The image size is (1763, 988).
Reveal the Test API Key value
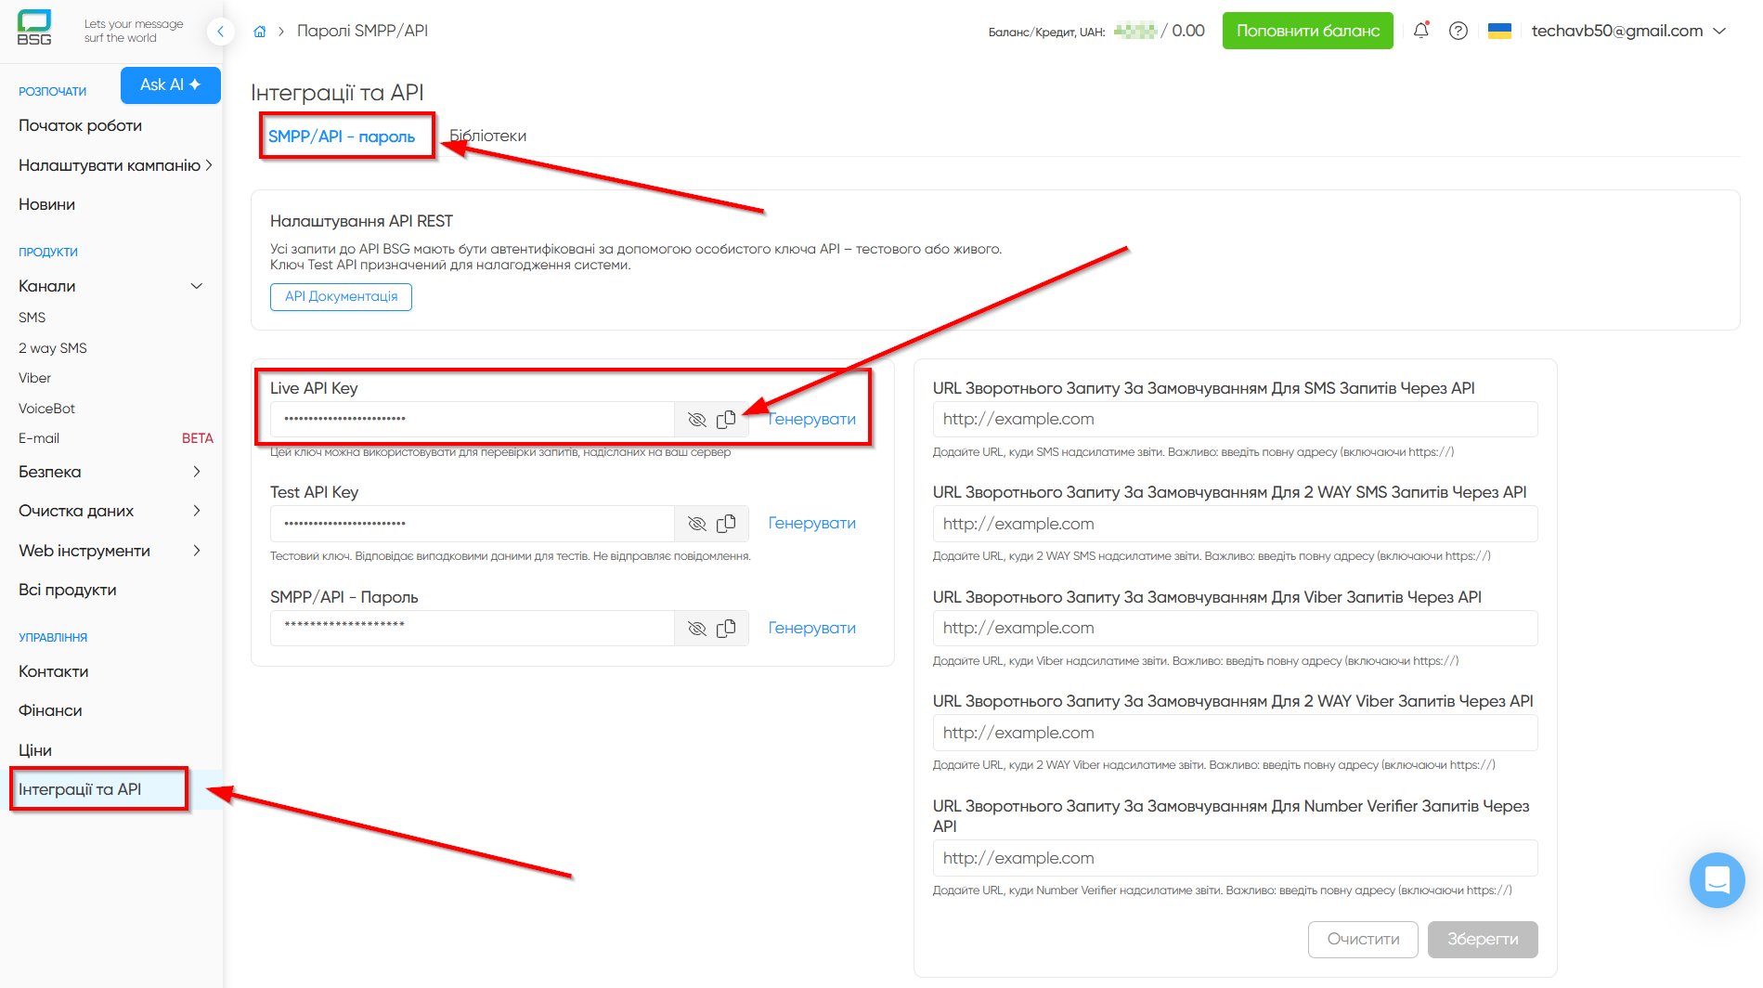point(696,524)
